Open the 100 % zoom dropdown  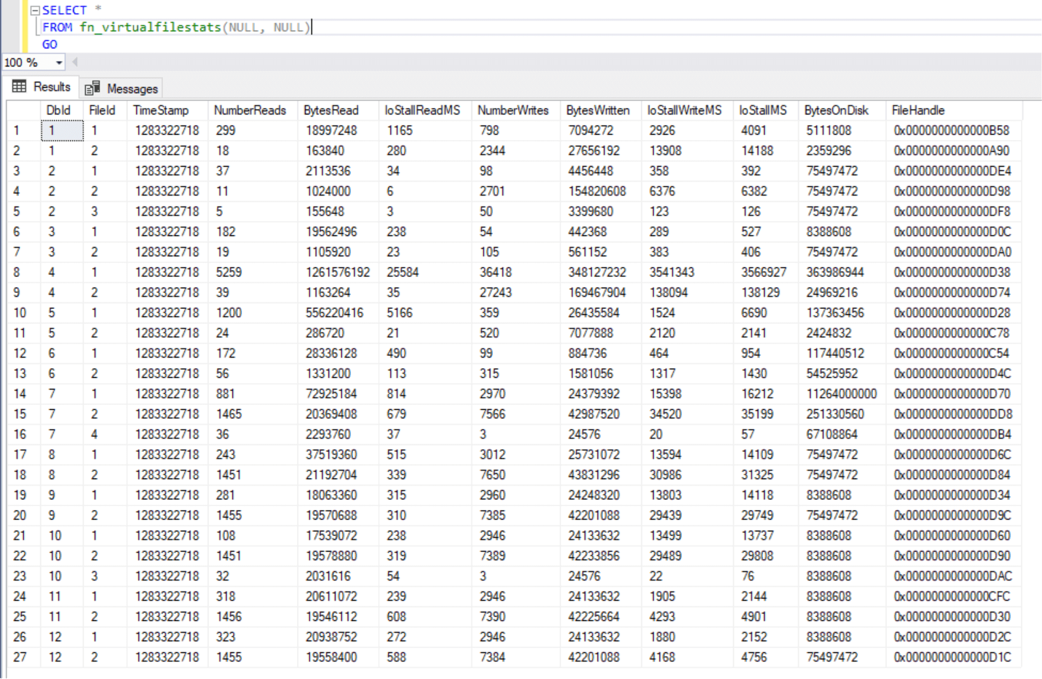59,63
